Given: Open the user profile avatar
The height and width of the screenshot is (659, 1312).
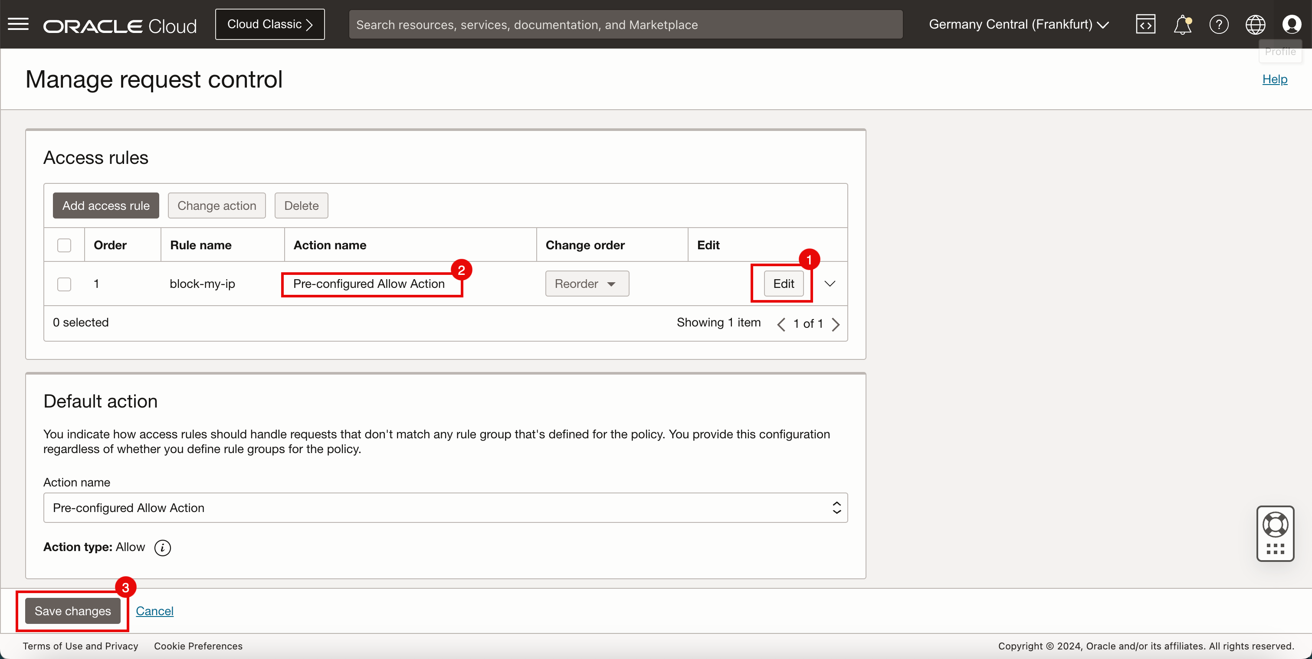Looking at the screenshot, I should pyautogui.click(x=1291, y=24).
